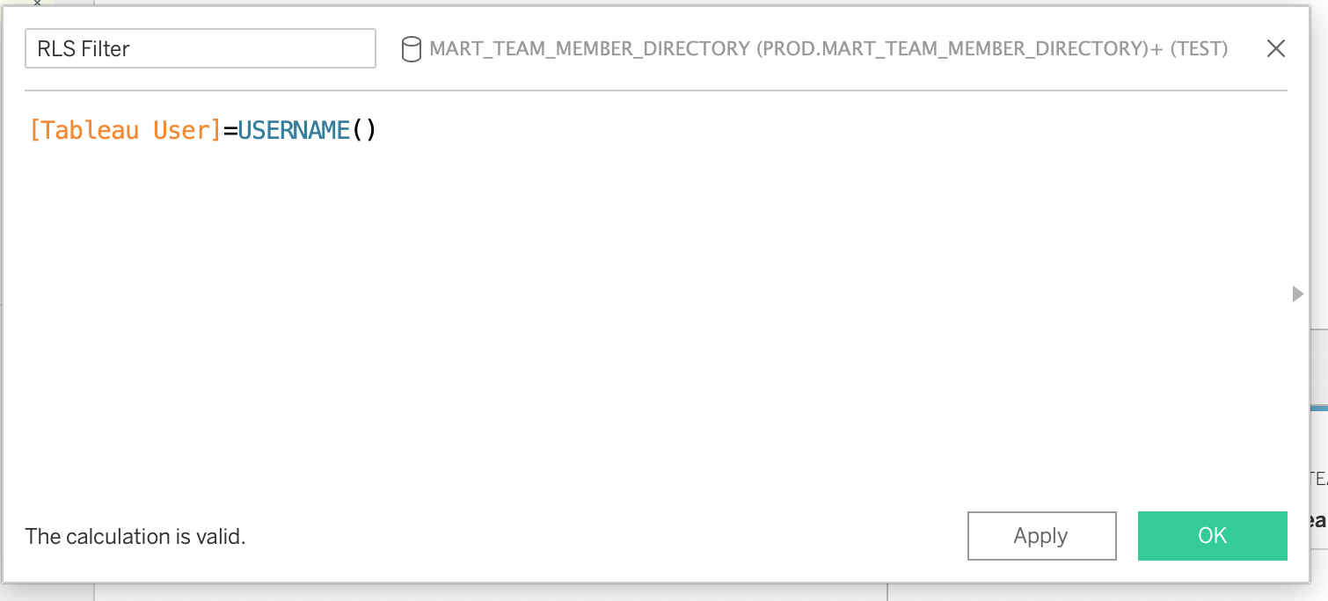Click the blue USERNAME function in the formula
This screenshot has width=1328, height=601.
point(294,130)
